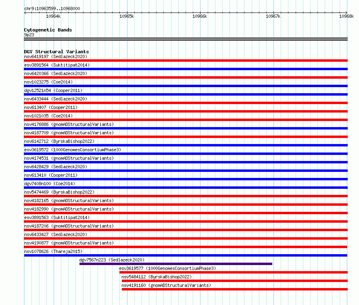Click the nsv4187709 gnomAD variant label

pos(69,133)
